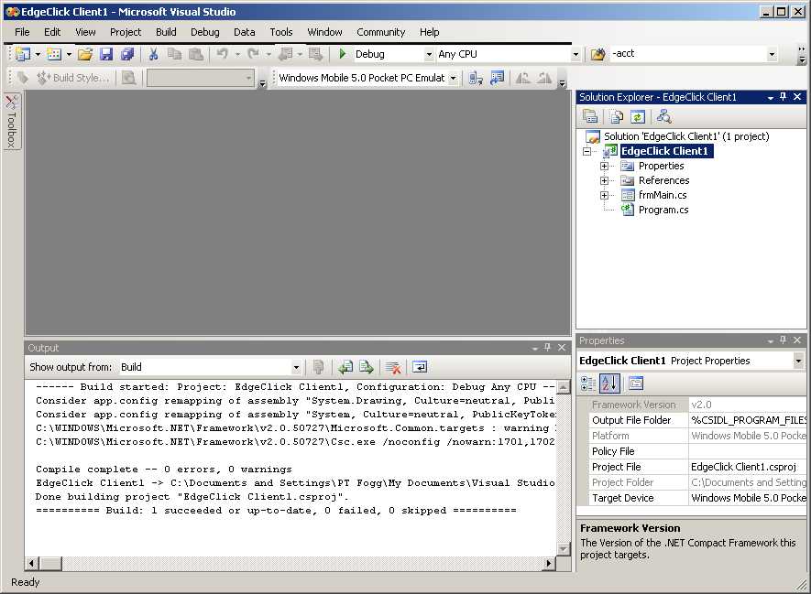This screenshot has width=811, height=594.
Task: Expand the frmMain.cs tree node
Action: (x=604, y=195)
